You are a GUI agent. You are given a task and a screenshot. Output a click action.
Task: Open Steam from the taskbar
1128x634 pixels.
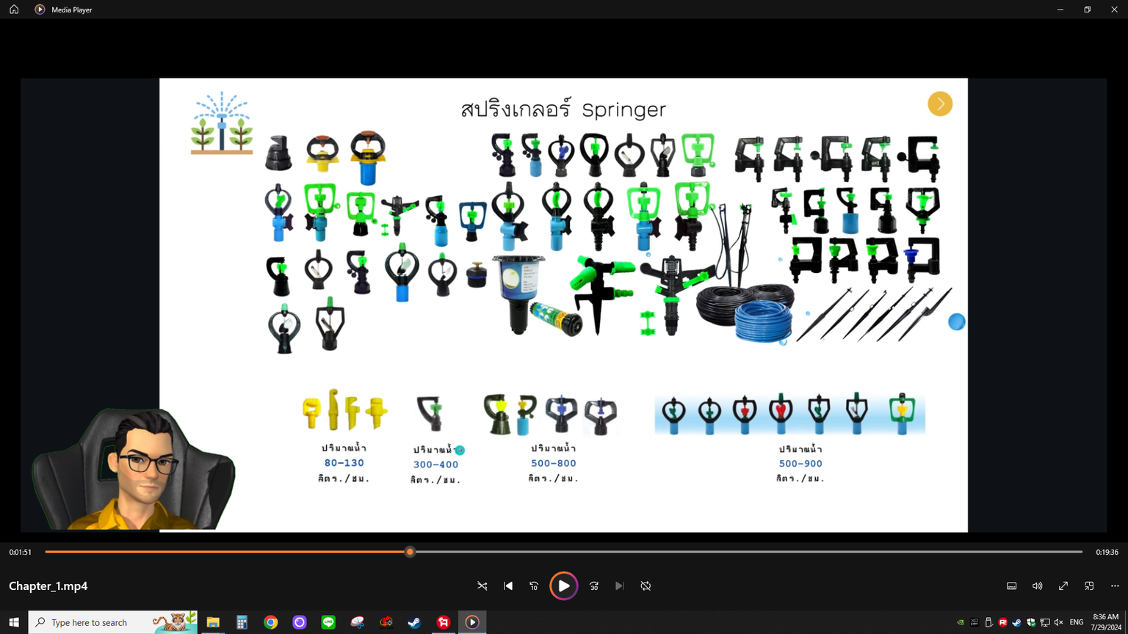415,622
